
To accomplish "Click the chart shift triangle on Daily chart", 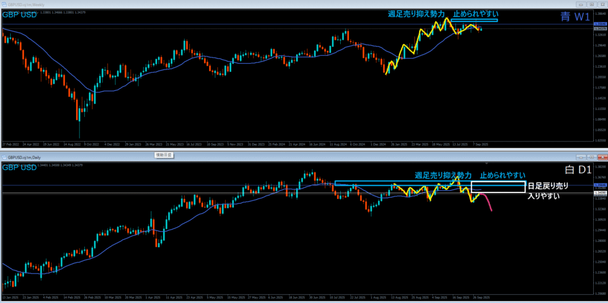I will [x=487, y=163].
